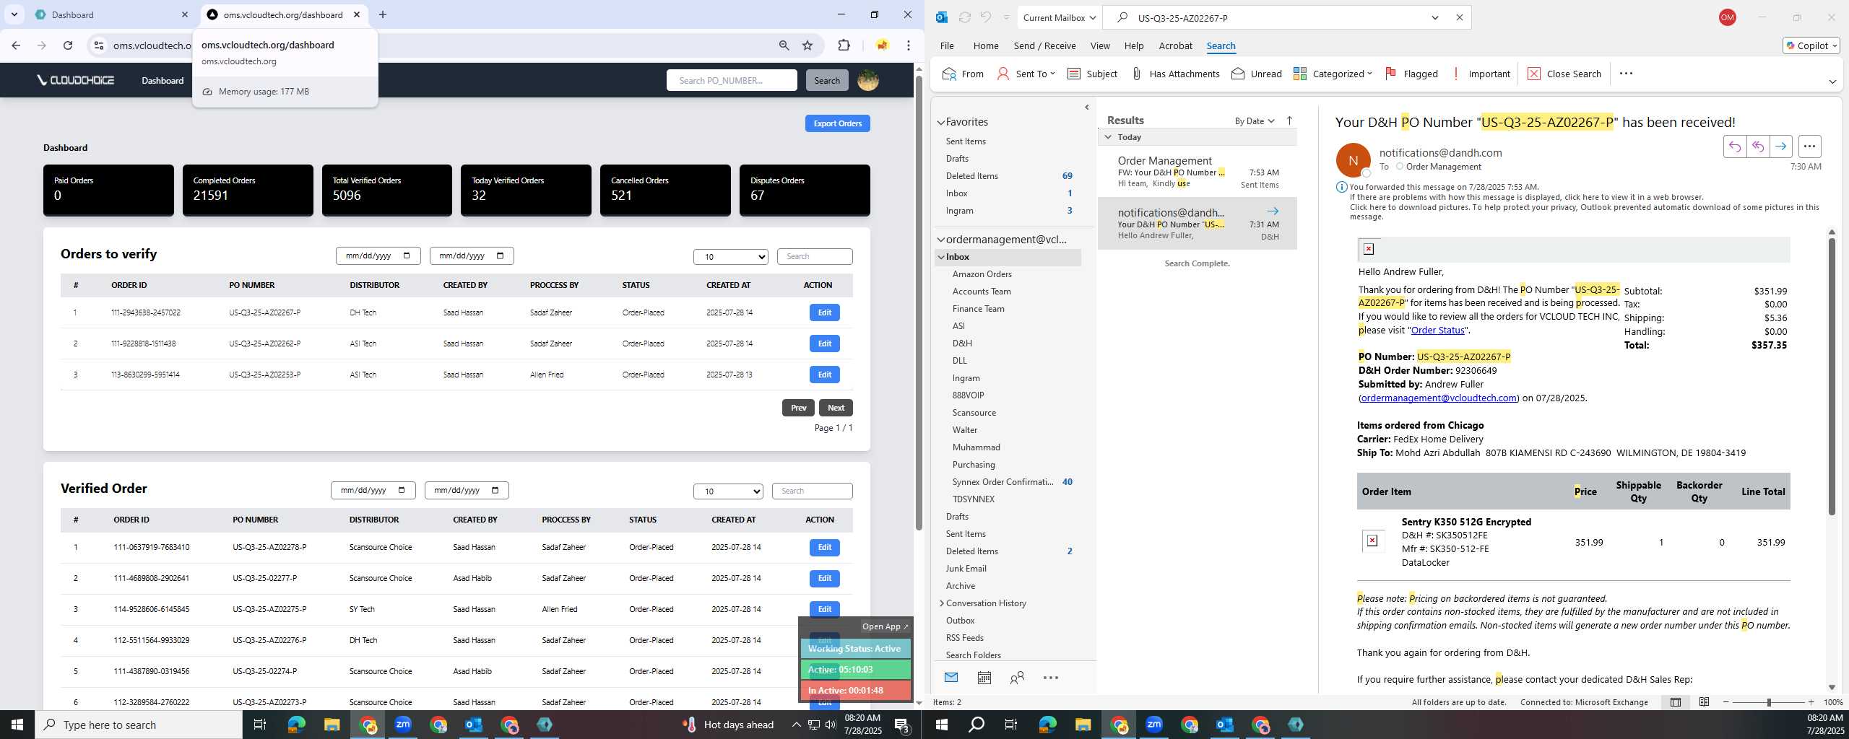Screen dimensions: 1849x739
Task: Open Current Mailbox scope dropdown
Action: pos(1059,17)
